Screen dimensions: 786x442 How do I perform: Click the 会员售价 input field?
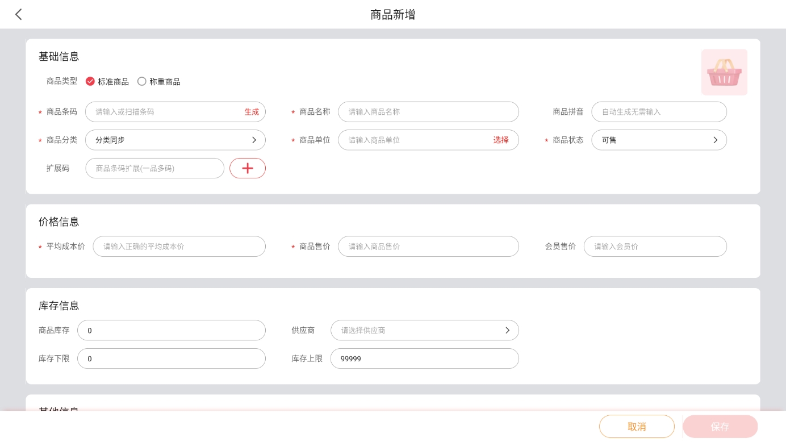pos(655,247)
